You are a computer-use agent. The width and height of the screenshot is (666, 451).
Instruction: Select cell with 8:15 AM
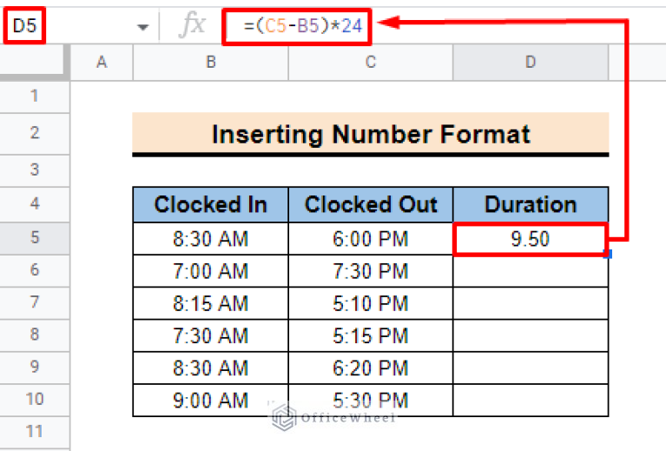(x=211, y=303)
